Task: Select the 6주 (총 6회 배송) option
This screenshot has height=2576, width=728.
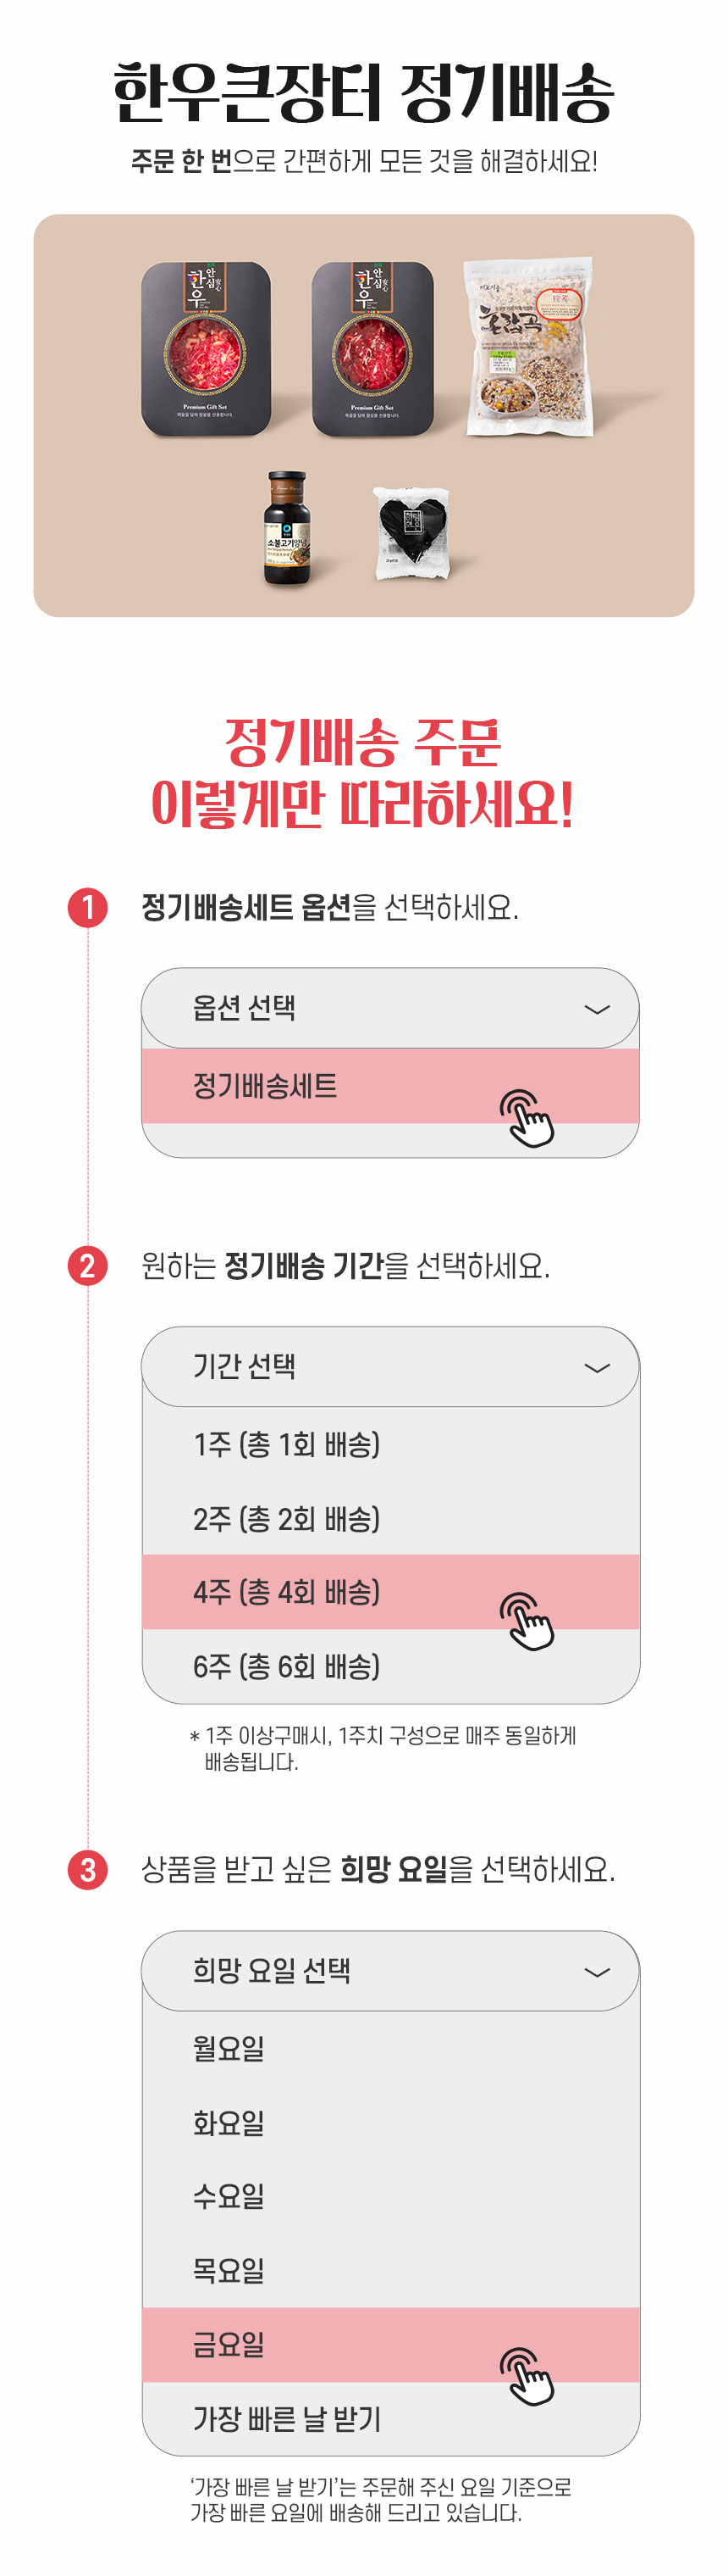Action: coord(287,1666)
